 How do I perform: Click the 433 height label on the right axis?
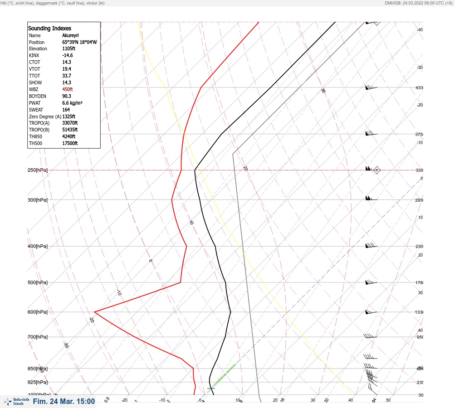pos(419,87)
